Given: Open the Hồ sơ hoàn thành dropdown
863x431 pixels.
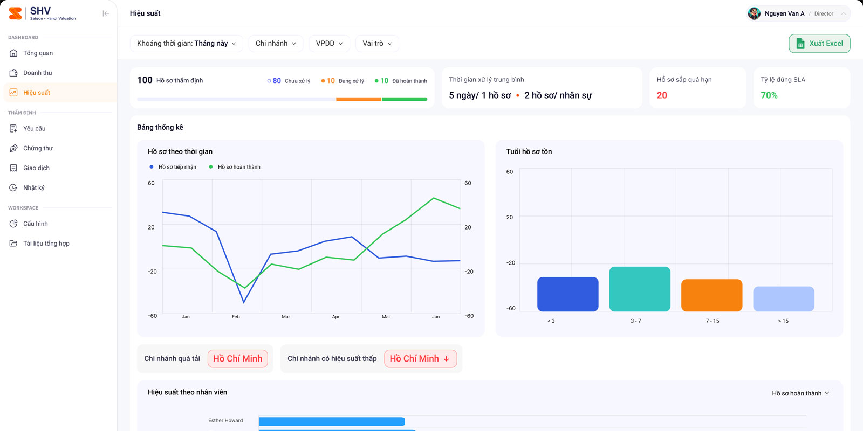Looking at the screenshot, I should pos(800,393).
